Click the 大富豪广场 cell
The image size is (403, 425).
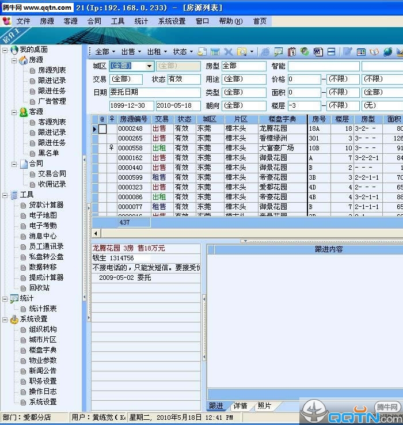(283, 148)
